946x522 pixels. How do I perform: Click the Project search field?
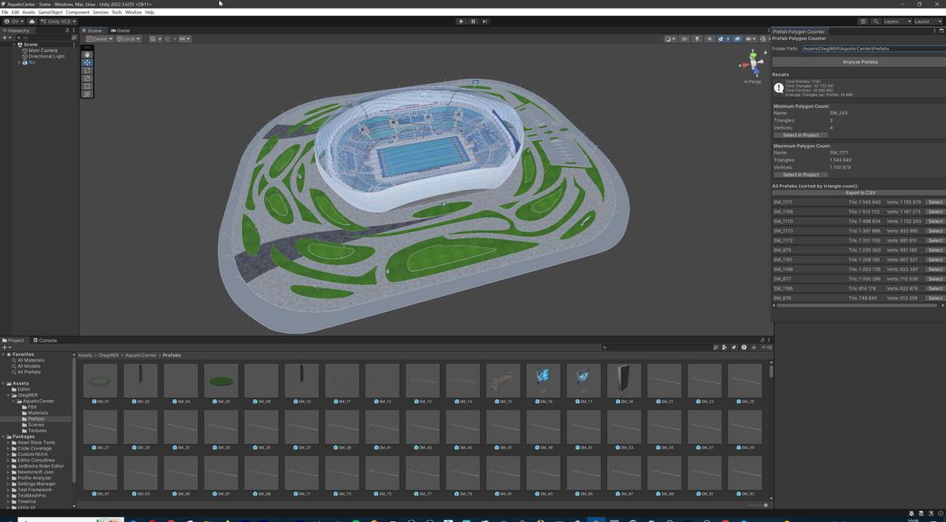pos(658,347)
